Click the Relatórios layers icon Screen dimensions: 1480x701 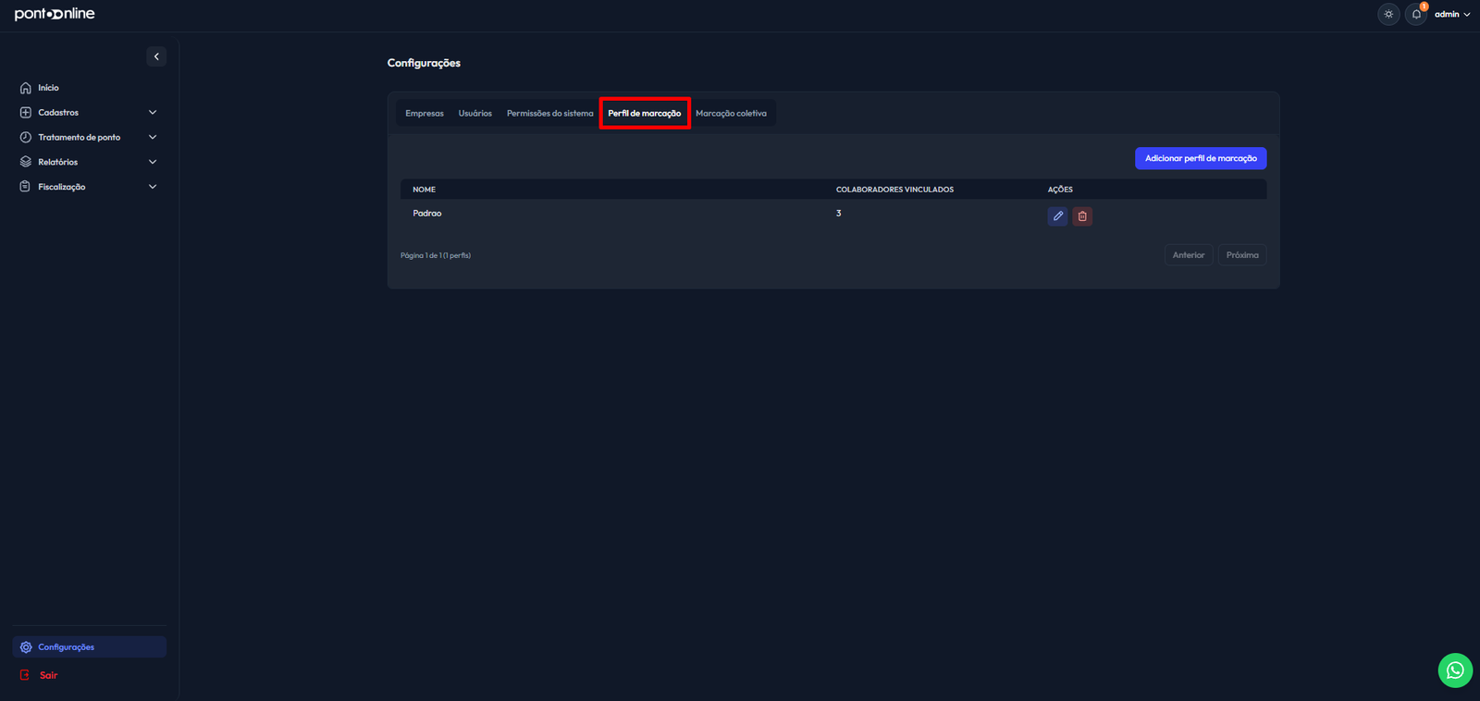(26, 162)
